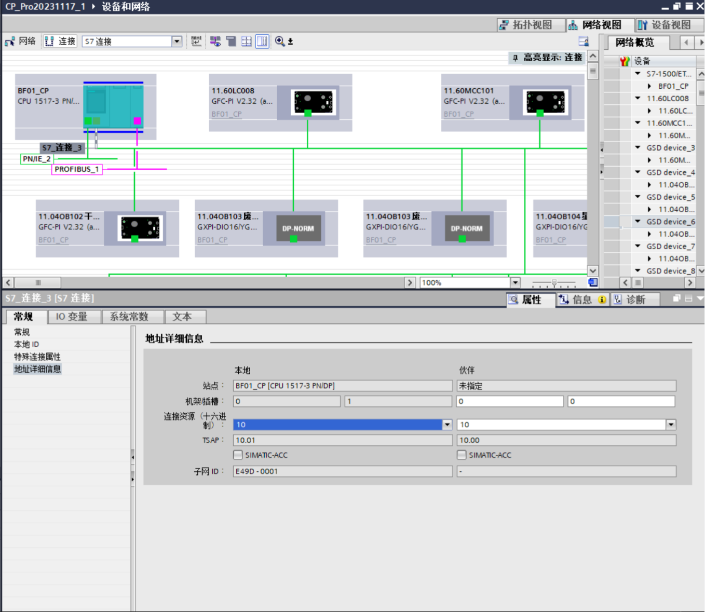Collapse the 11.60LC008 tree node

tap(638, 98)
